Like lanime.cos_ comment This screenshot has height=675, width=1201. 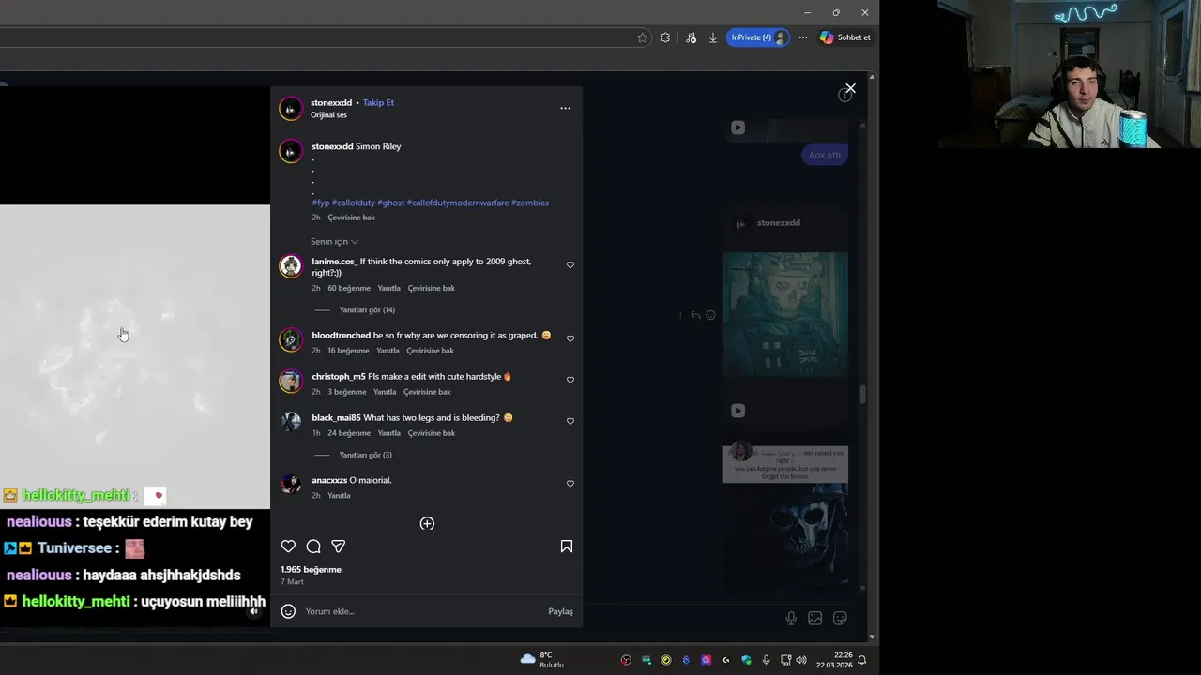[570, 265]
